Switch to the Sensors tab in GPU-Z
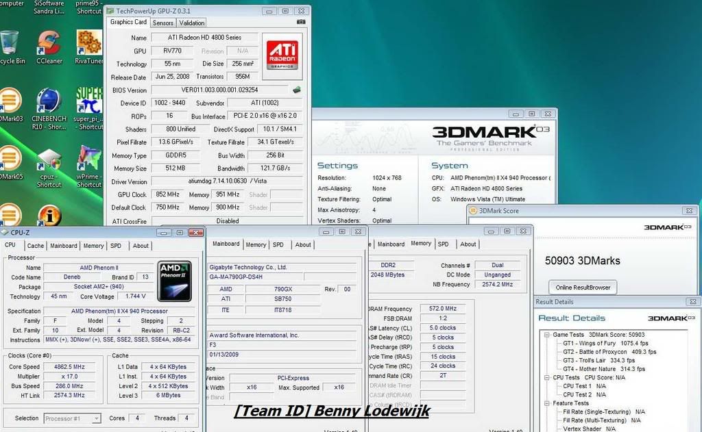 pyautogui.click(x=162, y=23)
